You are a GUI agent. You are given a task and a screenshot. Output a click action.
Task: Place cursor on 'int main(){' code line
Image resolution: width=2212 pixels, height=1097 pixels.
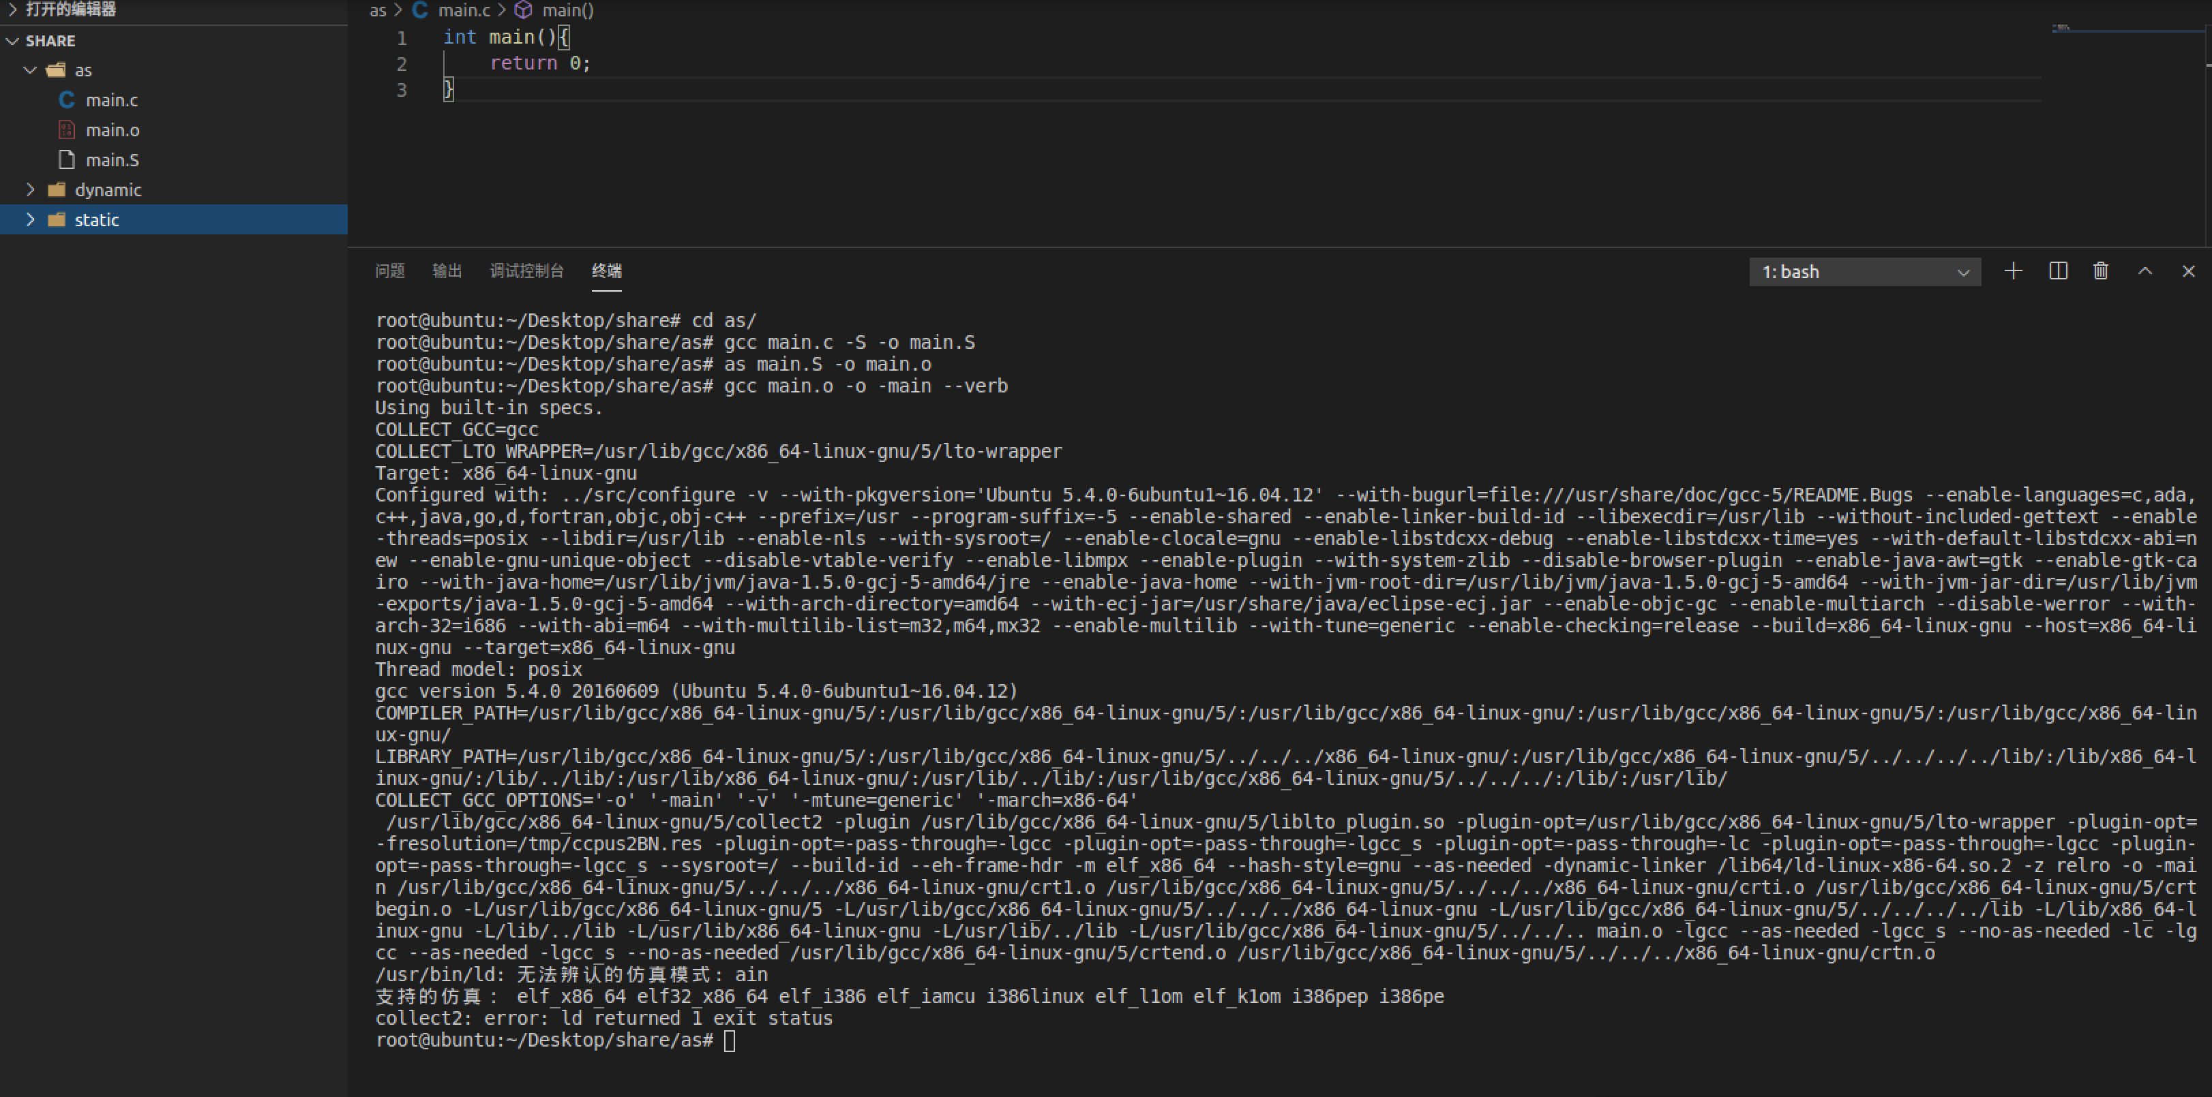(x=507, y=37)
